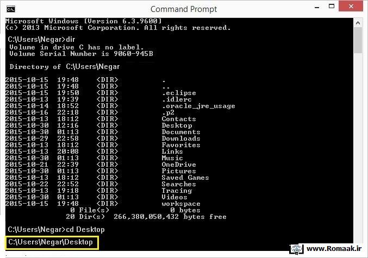Screen dimensions: 368x258
Task: Click the 'Music' directory name
Action: click(172, 158)
